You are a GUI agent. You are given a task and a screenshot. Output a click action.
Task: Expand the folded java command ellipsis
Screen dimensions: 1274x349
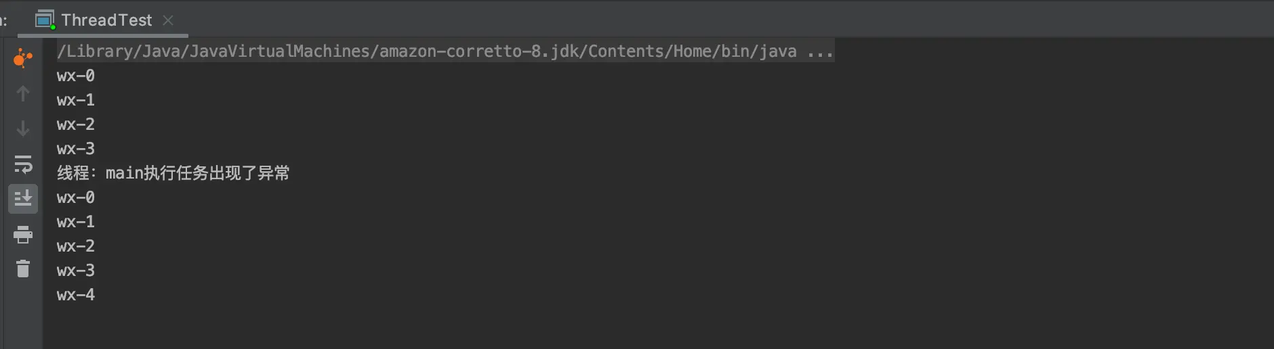pyautogui.click(x=820, y=51)
